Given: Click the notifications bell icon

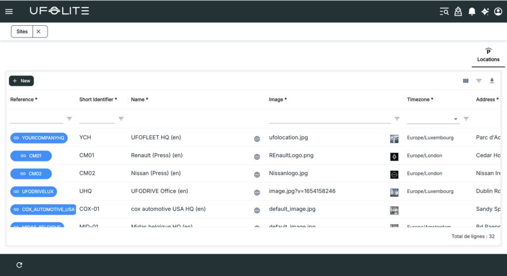Looking at the screenshot, I should click(x=472, y=11).
